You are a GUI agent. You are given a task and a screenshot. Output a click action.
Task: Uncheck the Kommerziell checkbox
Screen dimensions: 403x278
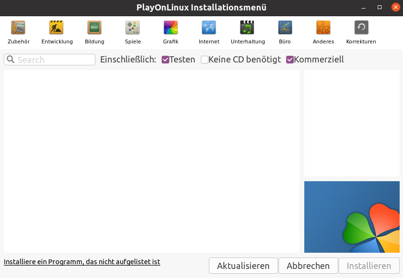pyautogui.click(x=290, y=60)
